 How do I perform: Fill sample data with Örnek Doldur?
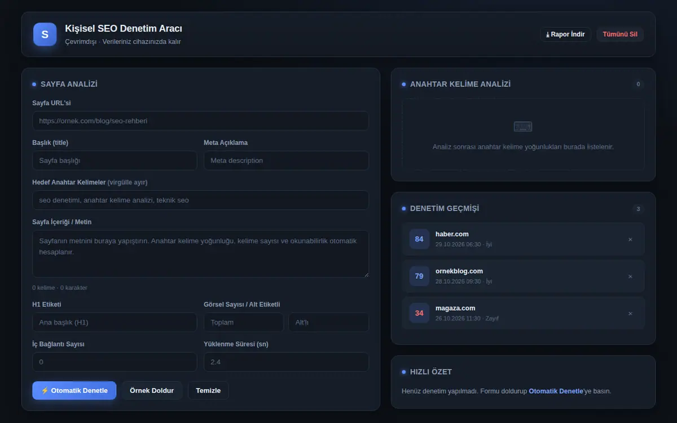152,390
